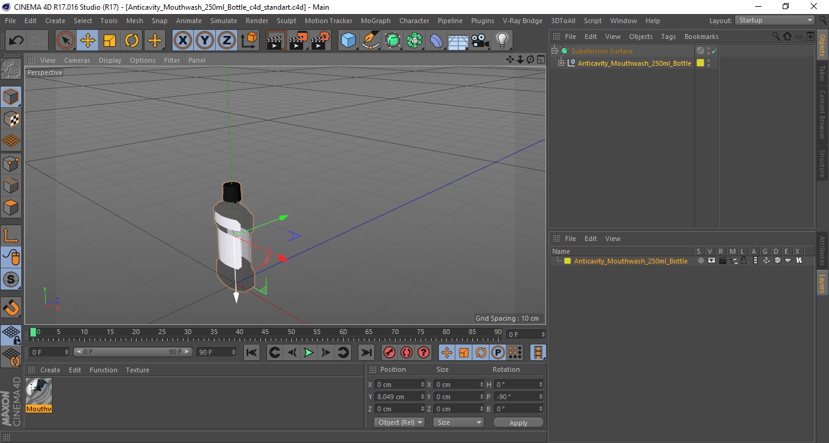Viewport: 829px width, 443px height.
Task: Click the yellow layer color swatch in Layers
Action: pos(567,261)
